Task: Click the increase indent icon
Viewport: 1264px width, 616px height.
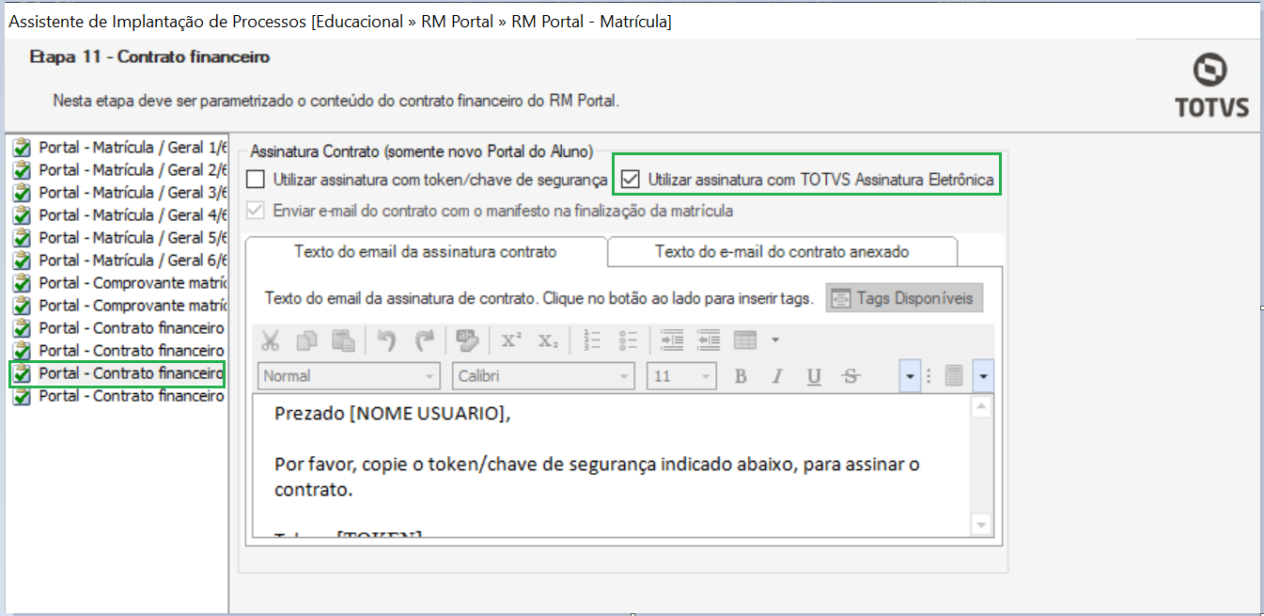Action: pos(672,340)
